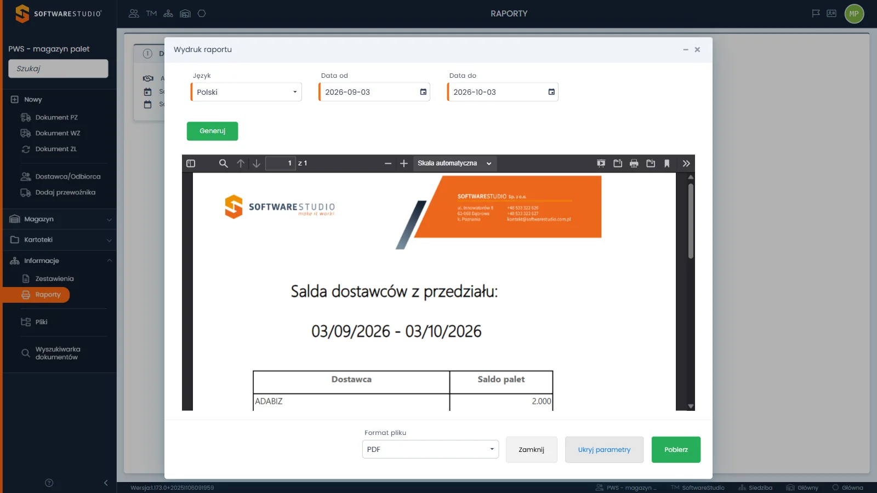This screenshot has height=493, width=877.
Task: Click the Szukaj search field
Action: pos(58,68)
